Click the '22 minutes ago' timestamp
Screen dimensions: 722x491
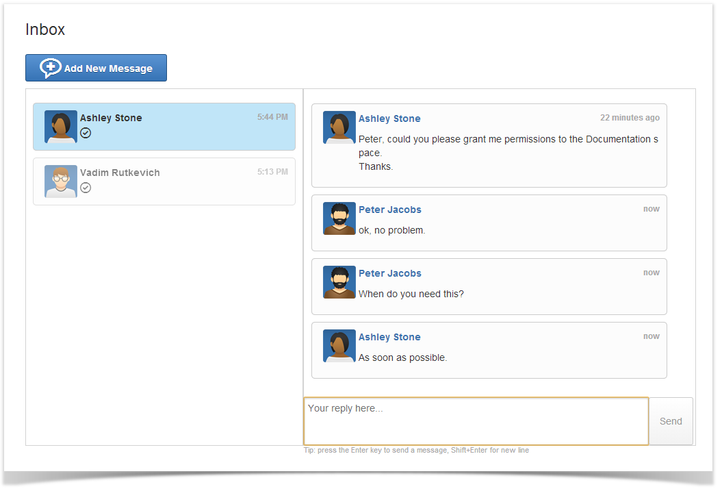pyautogui.click(x=630, y=118)
